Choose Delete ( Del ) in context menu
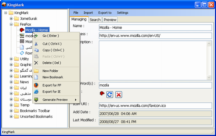This screenshot has height=136, width=216. (x=56, y=63)
